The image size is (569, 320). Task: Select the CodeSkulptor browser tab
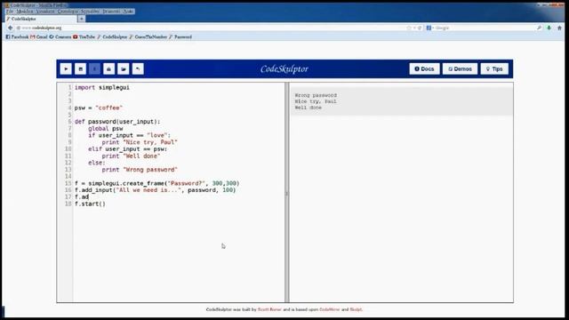coord(40,19)
